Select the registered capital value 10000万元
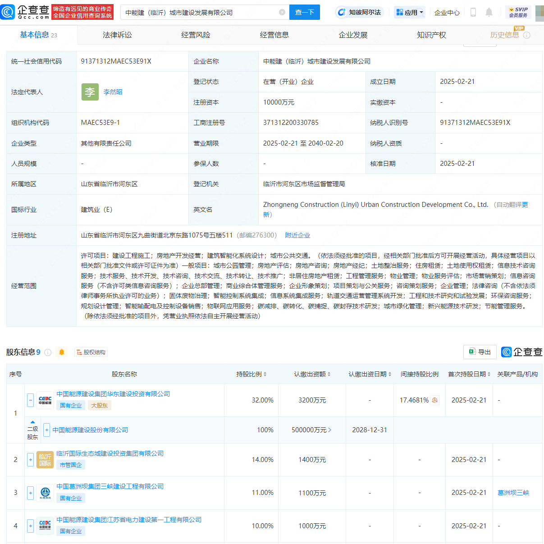Image resolution: width=544 pixels, height=544 pixels. (279, 102)
